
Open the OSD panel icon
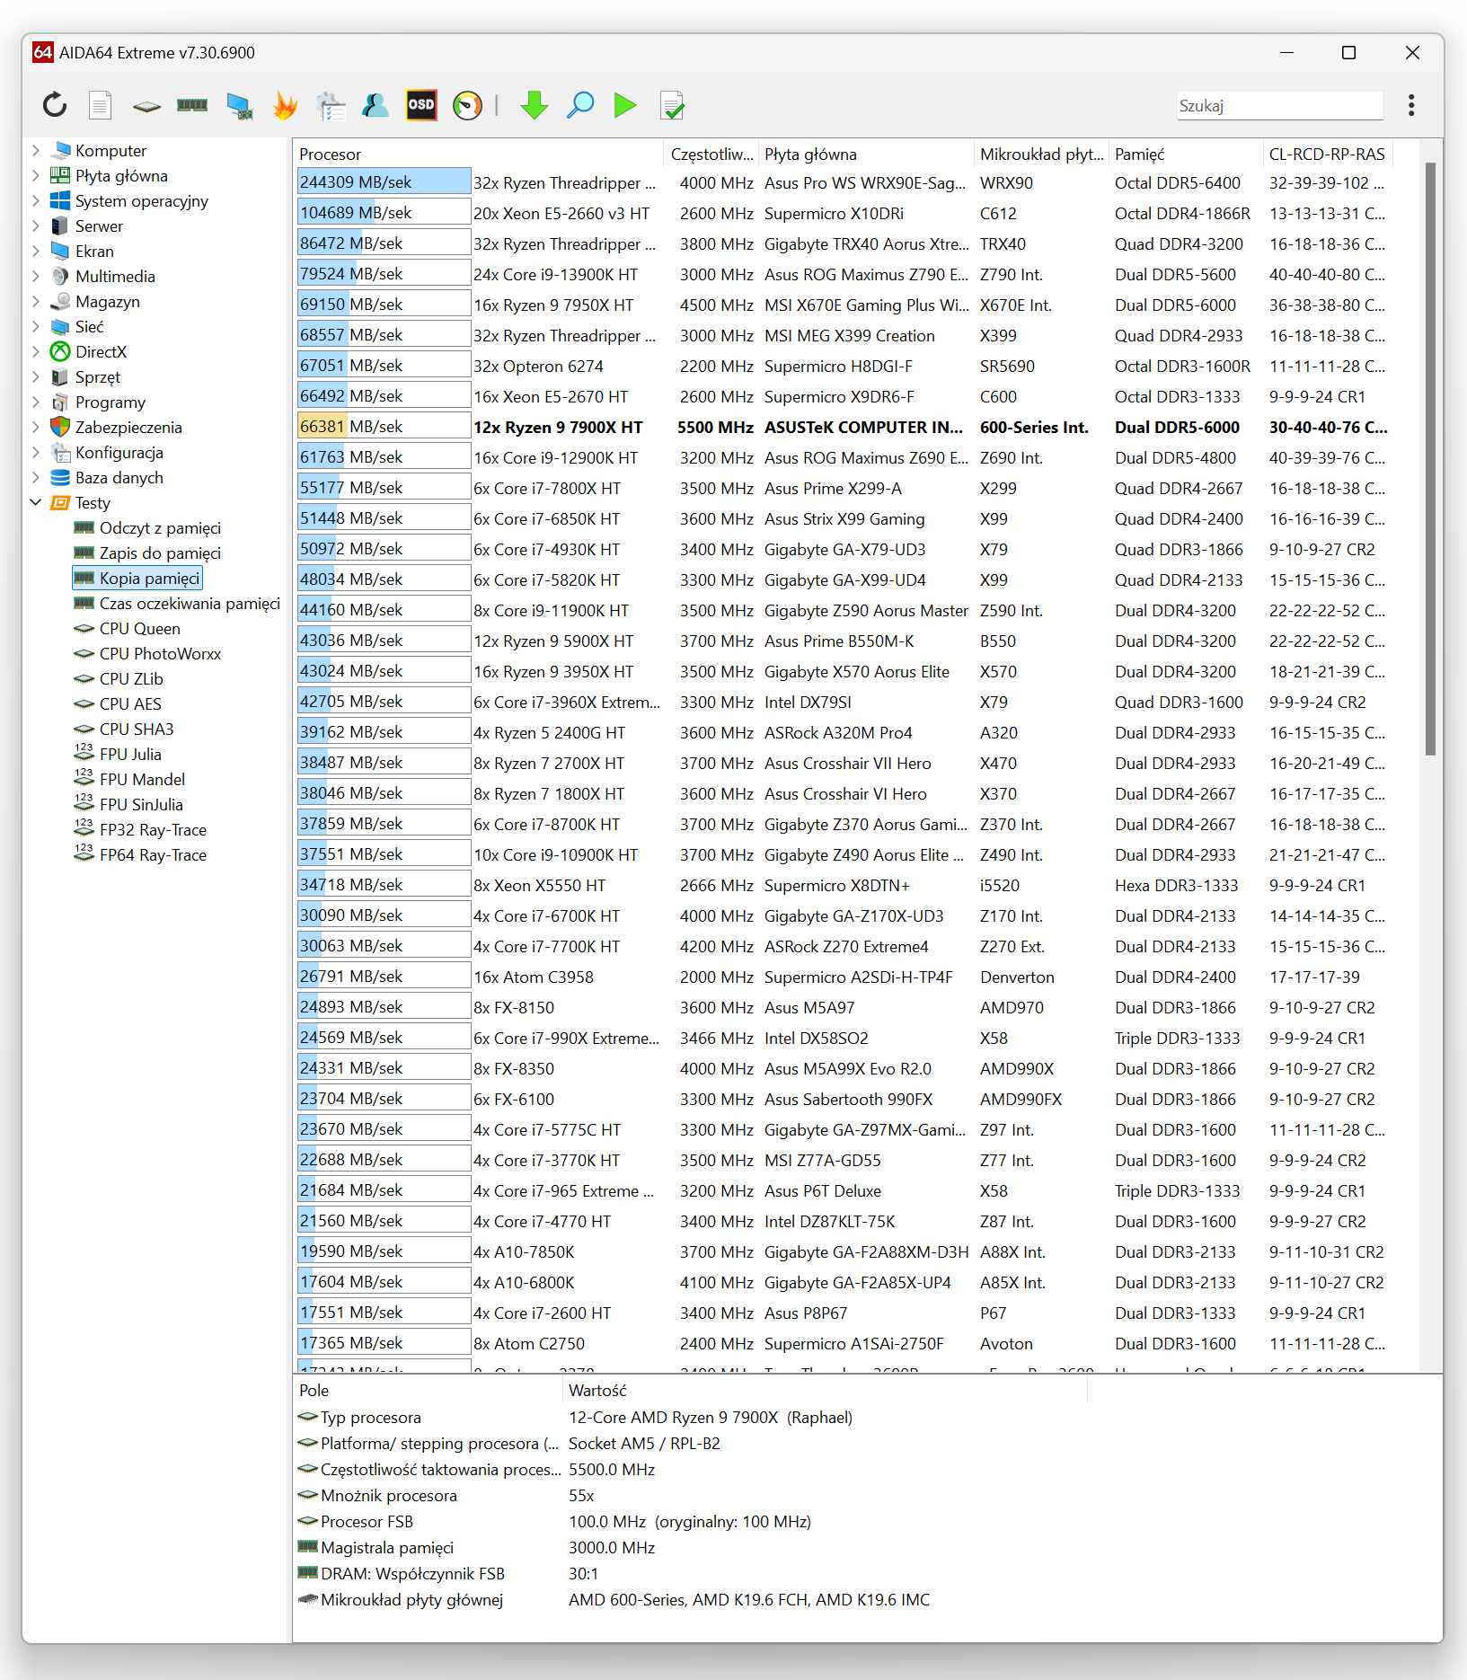421,106
